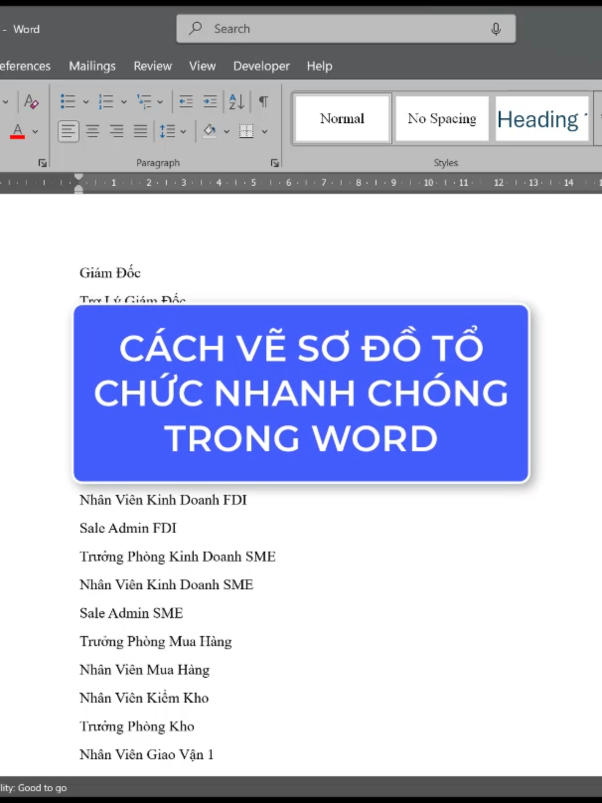
Task: Click the line 'Sale Admin FDI'
Action: [128, 528]
